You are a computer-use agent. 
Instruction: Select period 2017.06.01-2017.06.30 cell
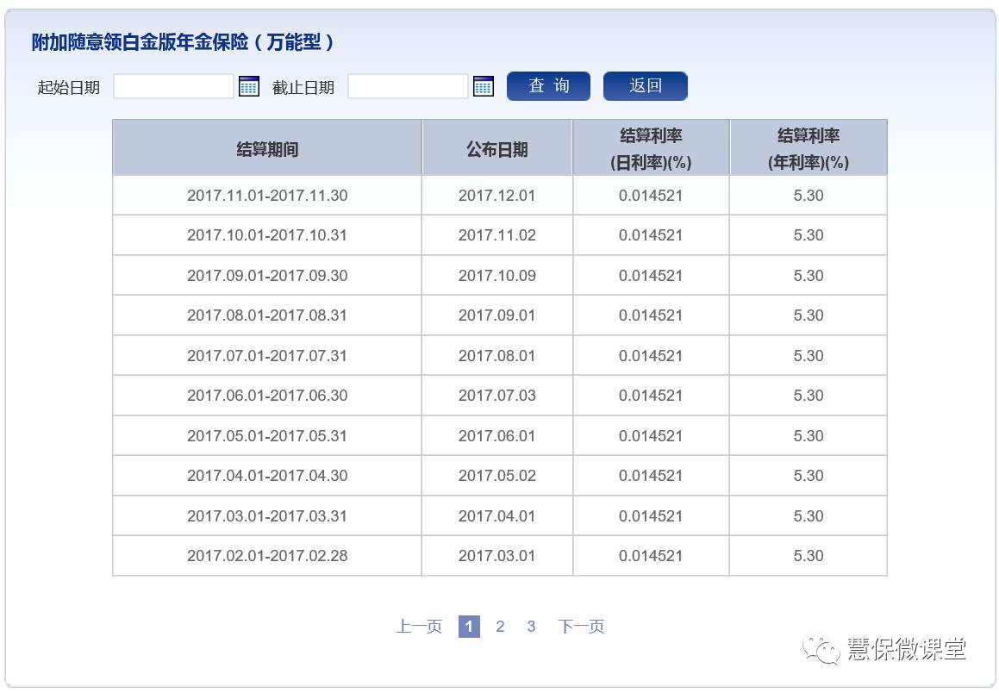pos(267,396)
